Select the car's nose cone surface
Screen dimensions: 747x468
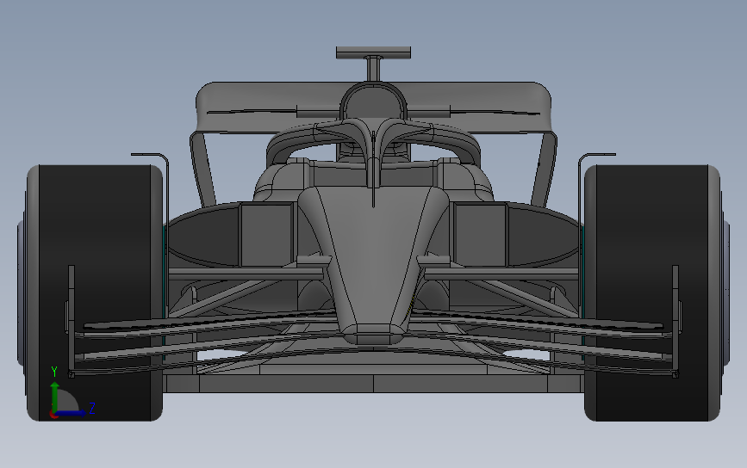click(374, 257)
